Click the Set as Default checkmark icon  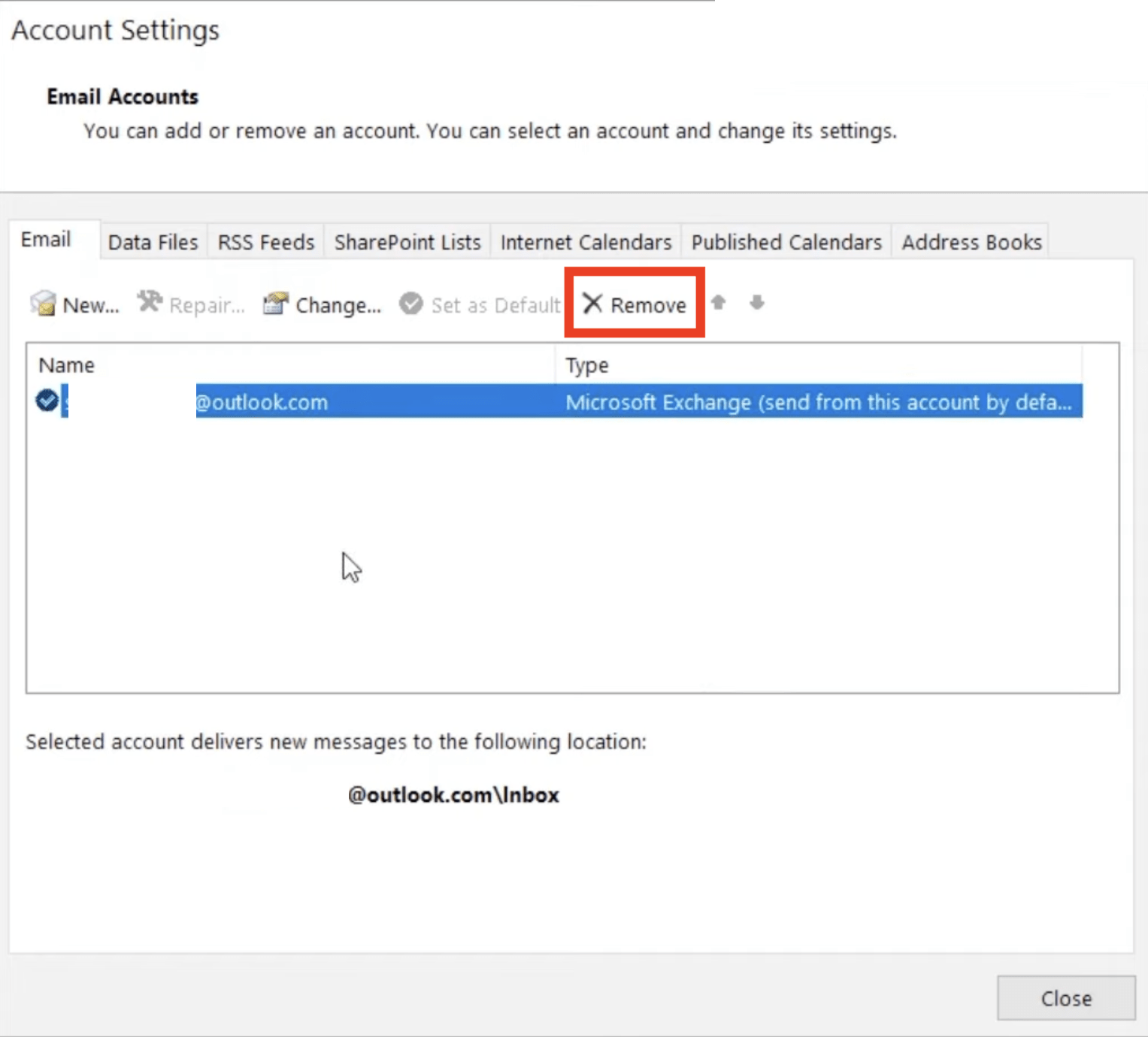(411, 304)
